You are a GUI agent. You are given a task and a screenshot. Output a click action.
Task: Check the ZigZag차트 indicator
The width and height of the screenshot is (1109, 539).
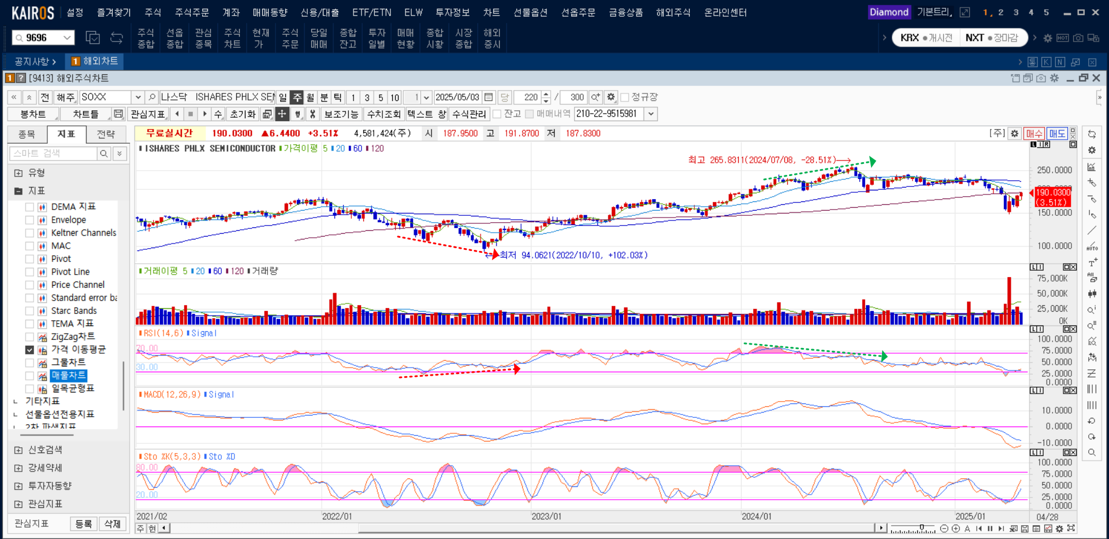pyautogui.click(x=29, y=336)
